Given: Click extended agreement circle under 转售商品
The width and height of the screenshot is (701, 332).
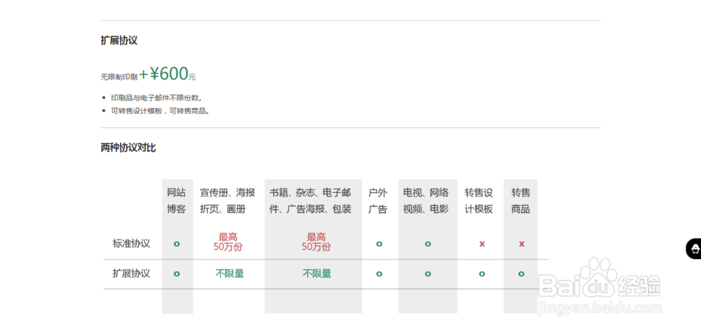Looking at the screenshot, I should [x=522, y=273].
